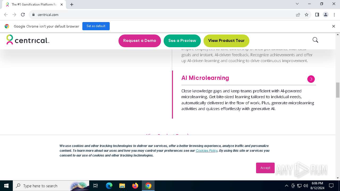The width and height of the screenshot is (340, 191).
Task: Open the Windows Start menu
Action: [6, 186]
